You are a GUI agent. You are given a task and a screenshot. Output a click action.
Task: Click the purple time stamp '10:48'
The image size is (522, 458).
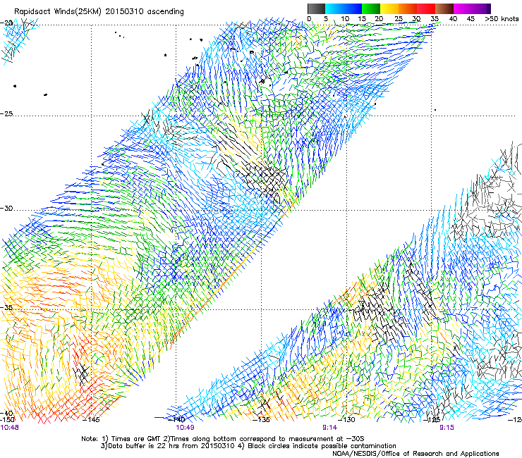click(9, 428)
